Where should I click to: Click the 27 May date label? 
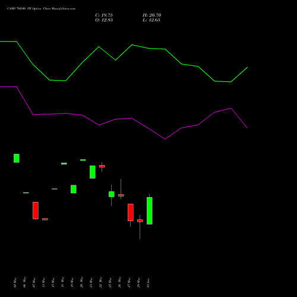coord(129,283)
